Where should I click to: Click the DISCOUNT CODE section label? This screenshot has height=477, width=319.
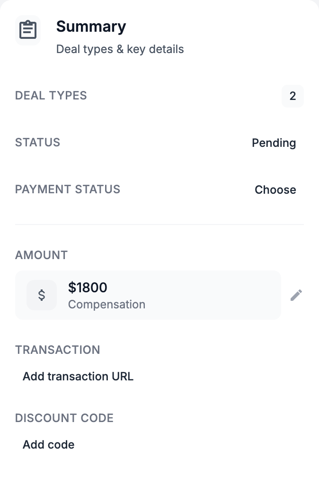click(64, 418)
